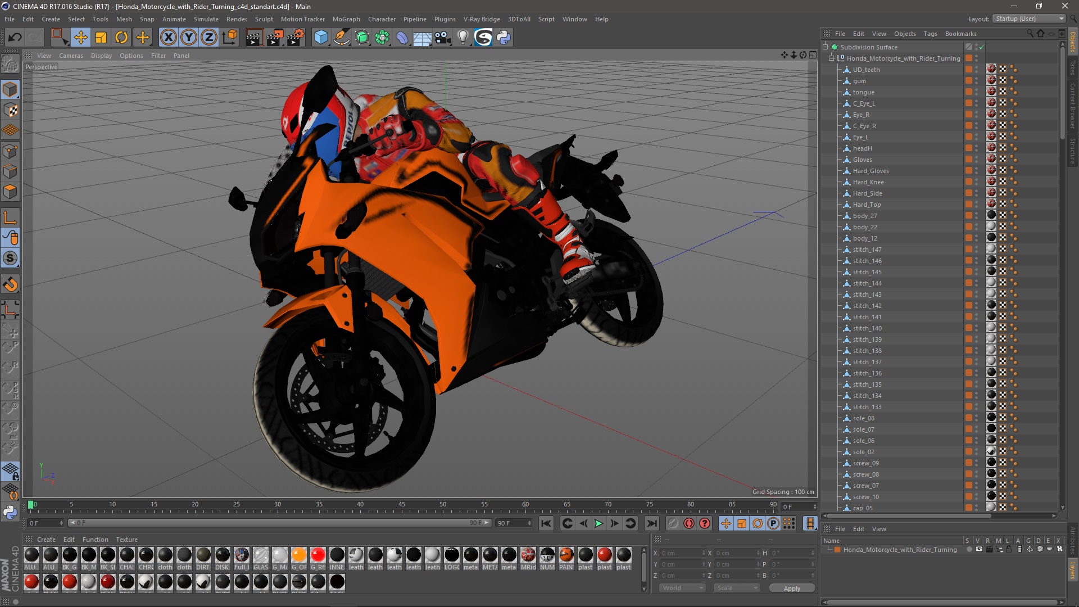Switch to Texture mode in left sidebar
The height and width of the screenshot is (607, 1079).
pos(10,110)
